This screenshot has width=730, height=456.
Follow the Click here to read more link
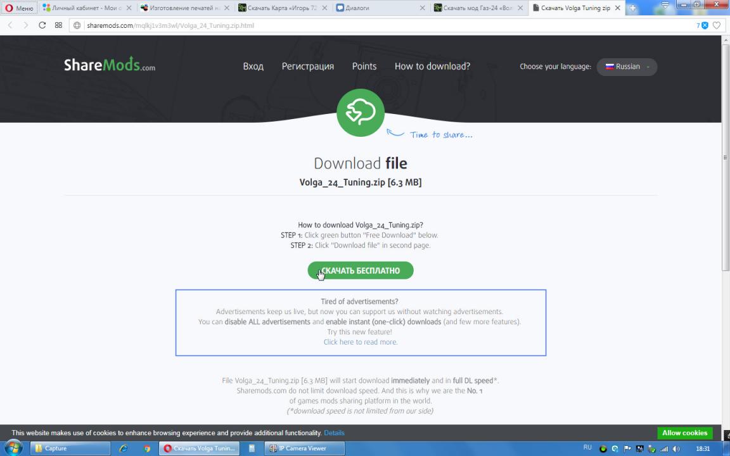(361, 342)
